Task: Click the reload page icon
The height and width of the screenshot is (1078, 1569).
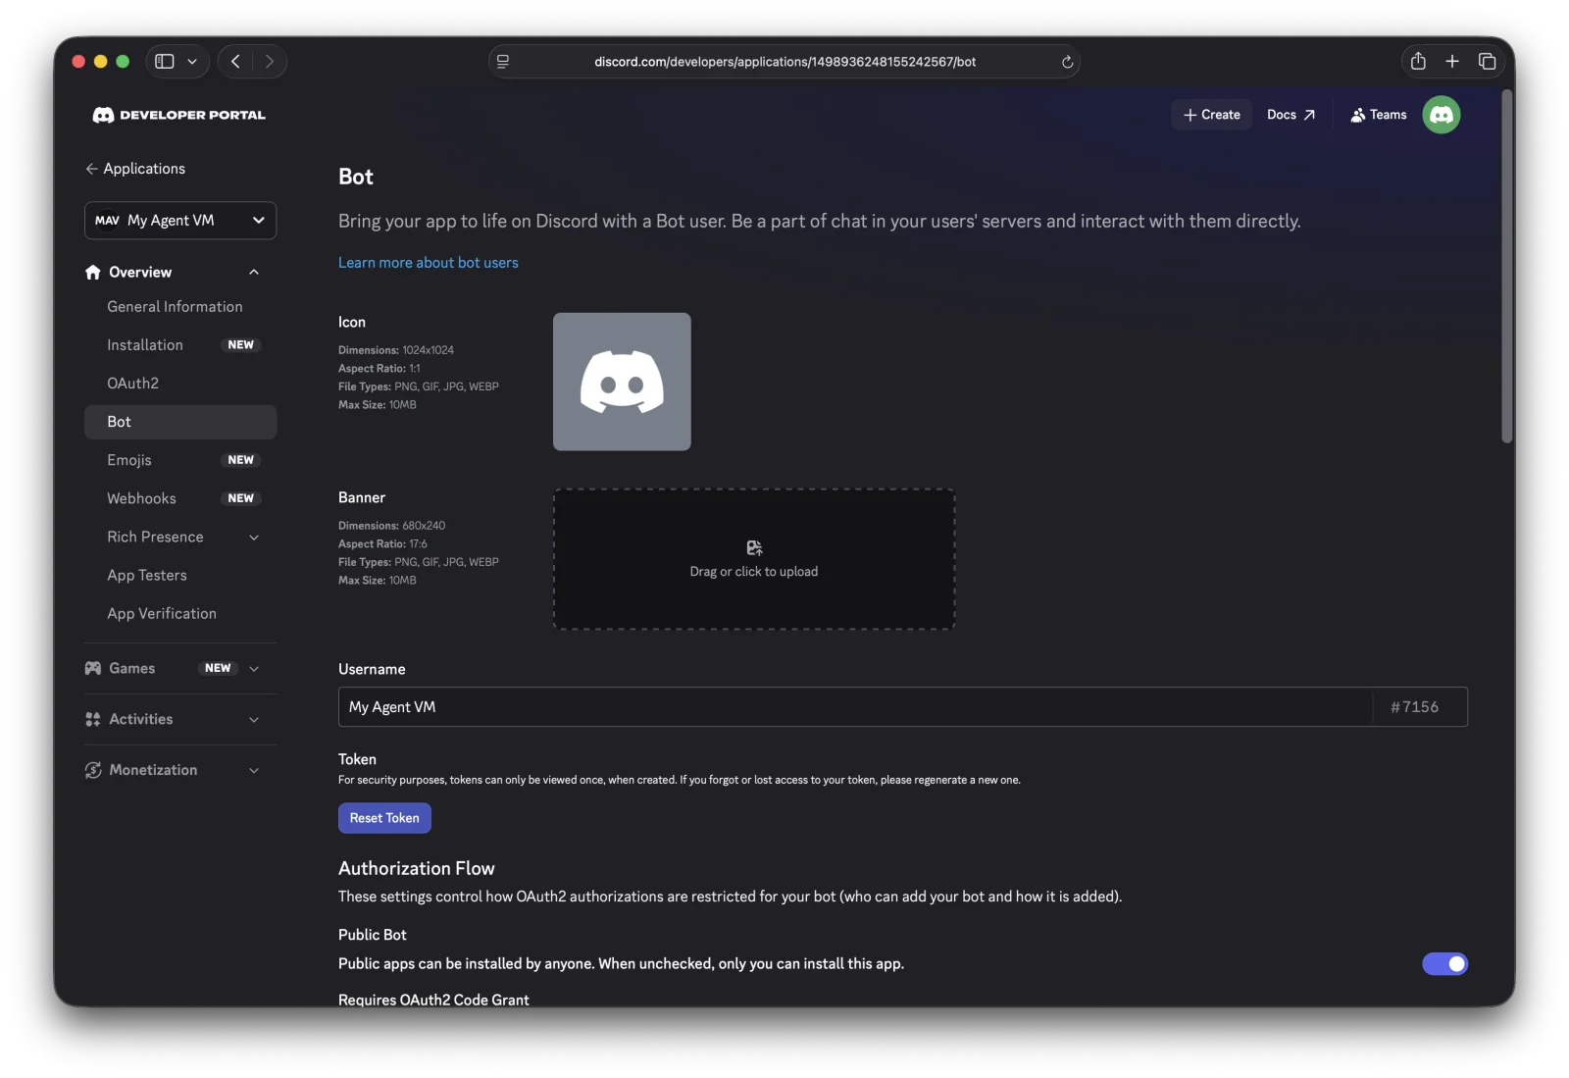Action: tap(1067, 62)
